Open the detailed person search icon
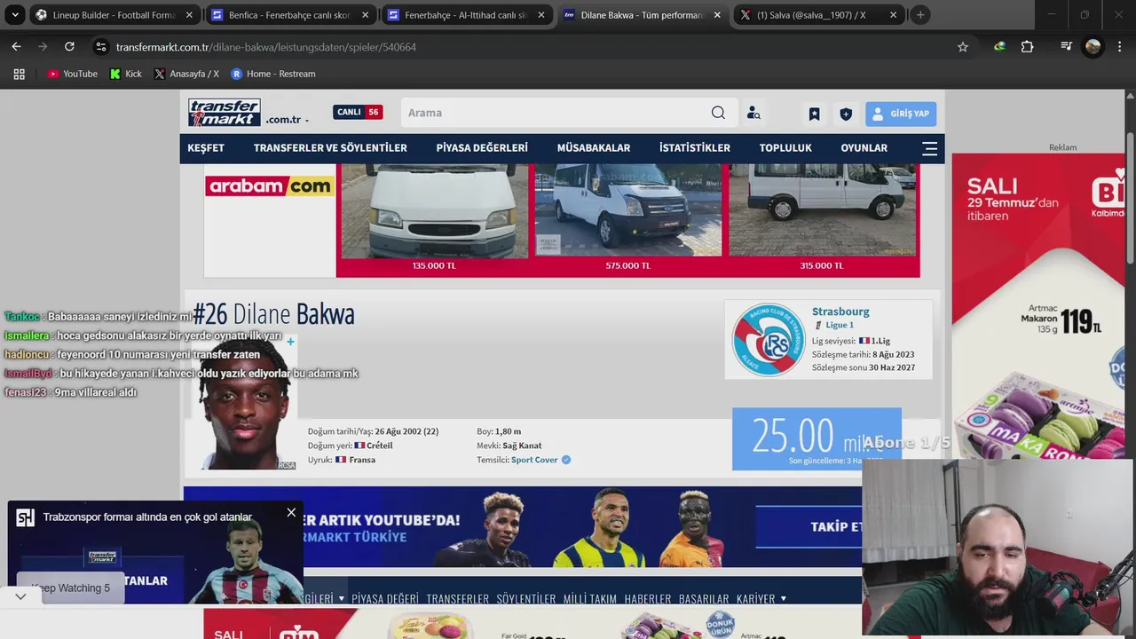Image resolution: width=1136 pixels, height=639 pixels. (753, 113)
